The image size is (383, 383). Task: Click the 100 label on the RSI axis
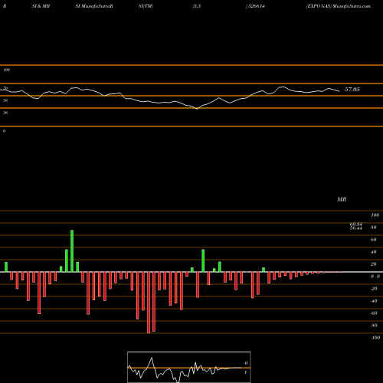[x=6, y=70]
